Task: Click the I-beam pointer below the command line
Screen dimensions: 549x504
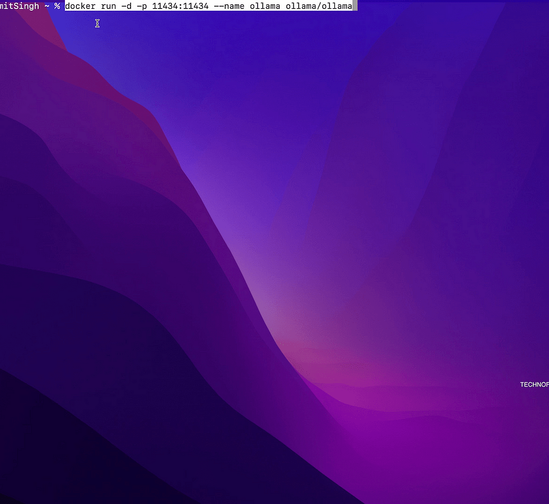Action: pyautogui.click(x=97, y=23)
